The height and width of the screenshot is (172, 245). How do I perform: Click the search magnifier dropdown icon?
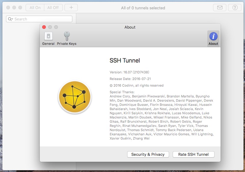click(x=11, y=19)
